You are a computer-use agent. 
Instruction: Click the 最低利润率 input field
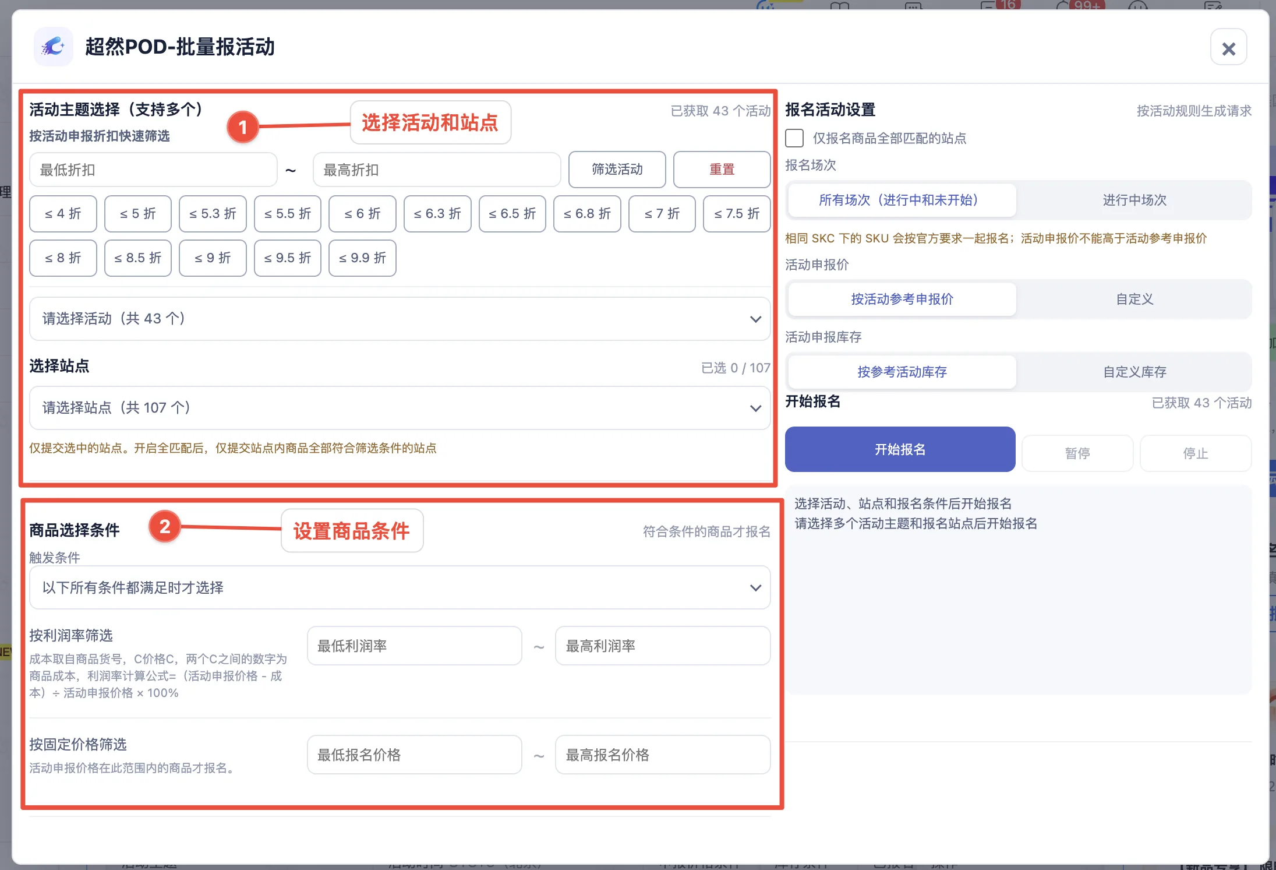[415, 646]
